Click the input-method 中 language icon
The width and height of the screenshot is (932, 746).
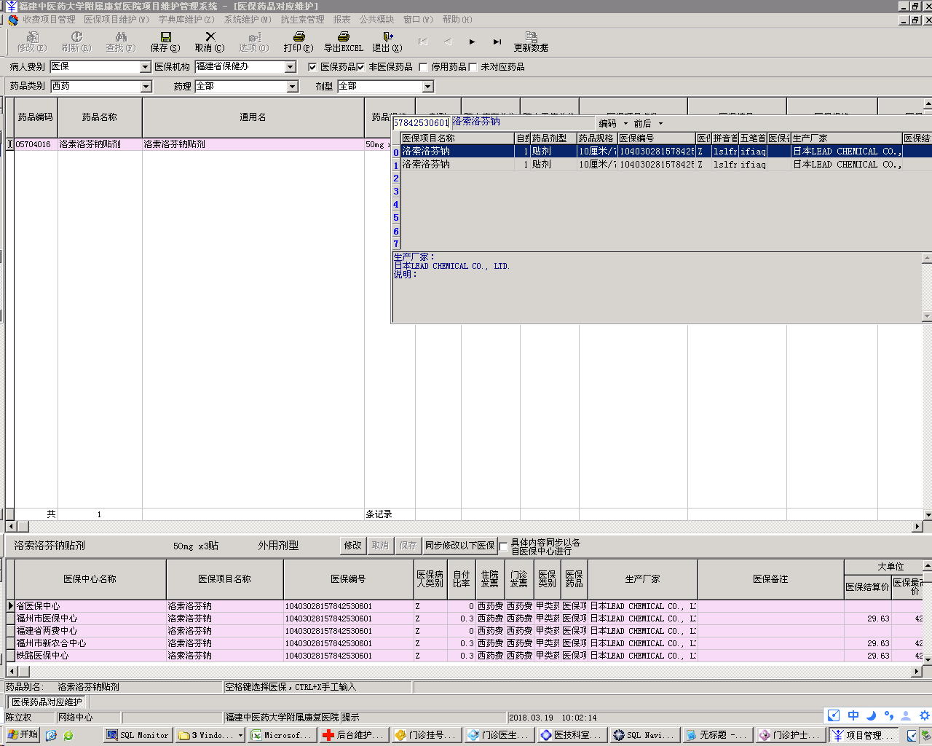point(853,715)
